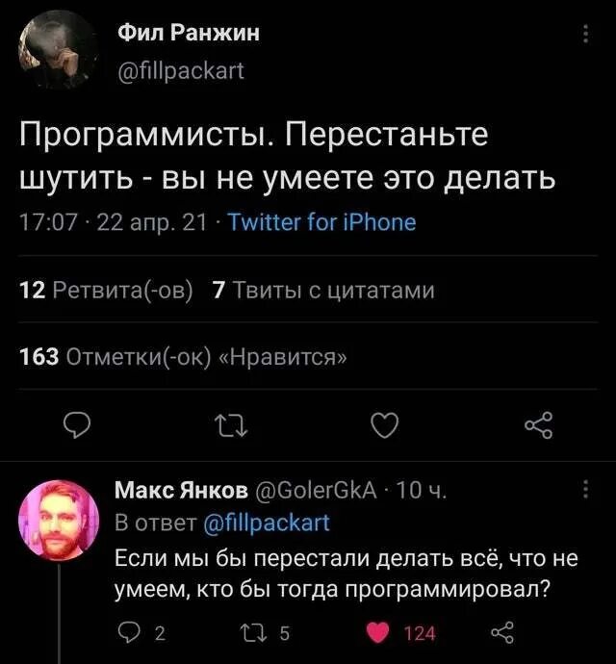Share Макс Янков's reply

(500, 632)
